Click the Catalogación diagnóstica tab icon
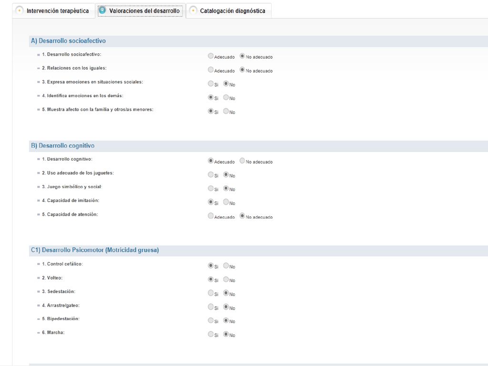 click(x=193, y=10)
